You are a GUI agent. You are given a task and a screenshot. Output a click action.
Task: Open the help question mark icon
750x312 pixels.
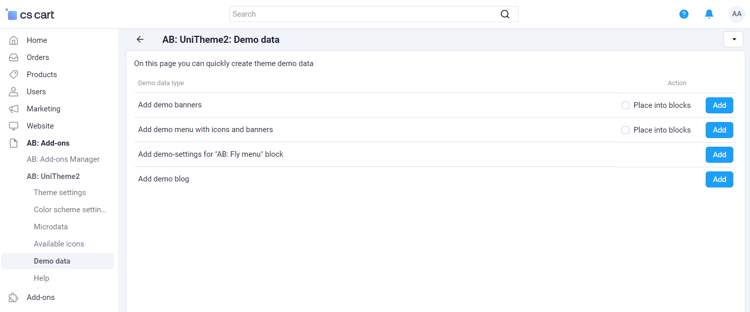(684, 14)
